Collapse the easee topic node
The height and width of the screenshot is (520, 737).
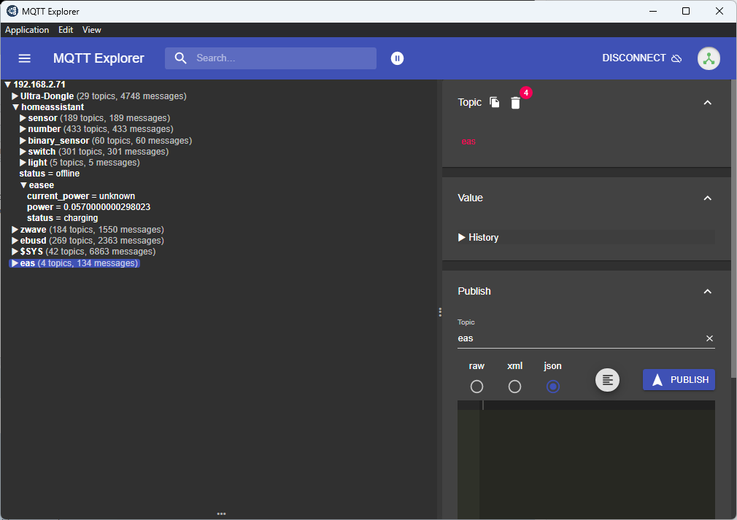pyautogui.click(x=23, y=185)
